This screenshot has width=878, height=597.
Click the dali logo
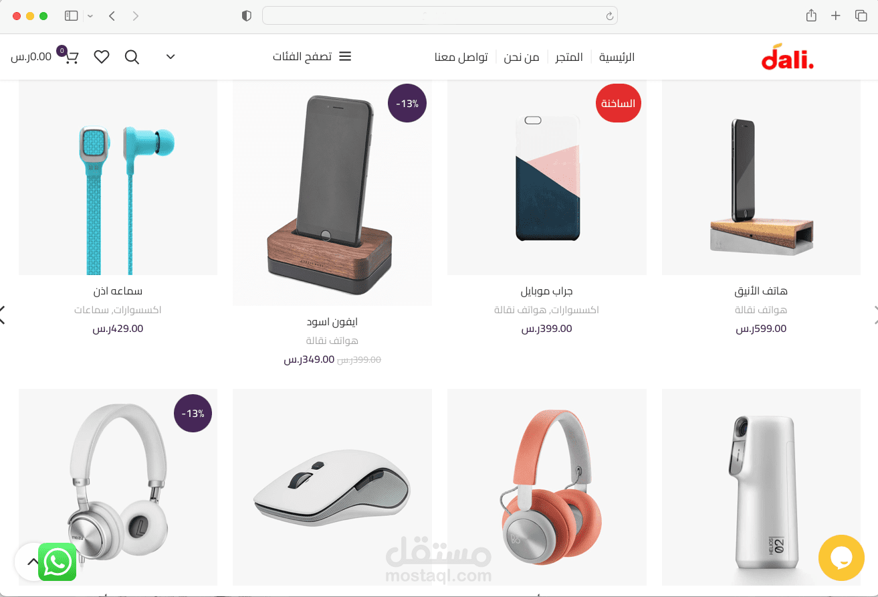pyautogui.click(x=788, y=57)
